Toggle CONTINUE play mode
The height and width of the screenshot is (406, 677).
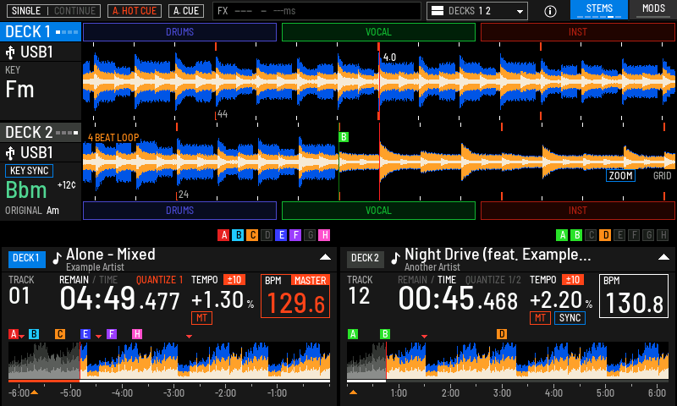(74, 11)
